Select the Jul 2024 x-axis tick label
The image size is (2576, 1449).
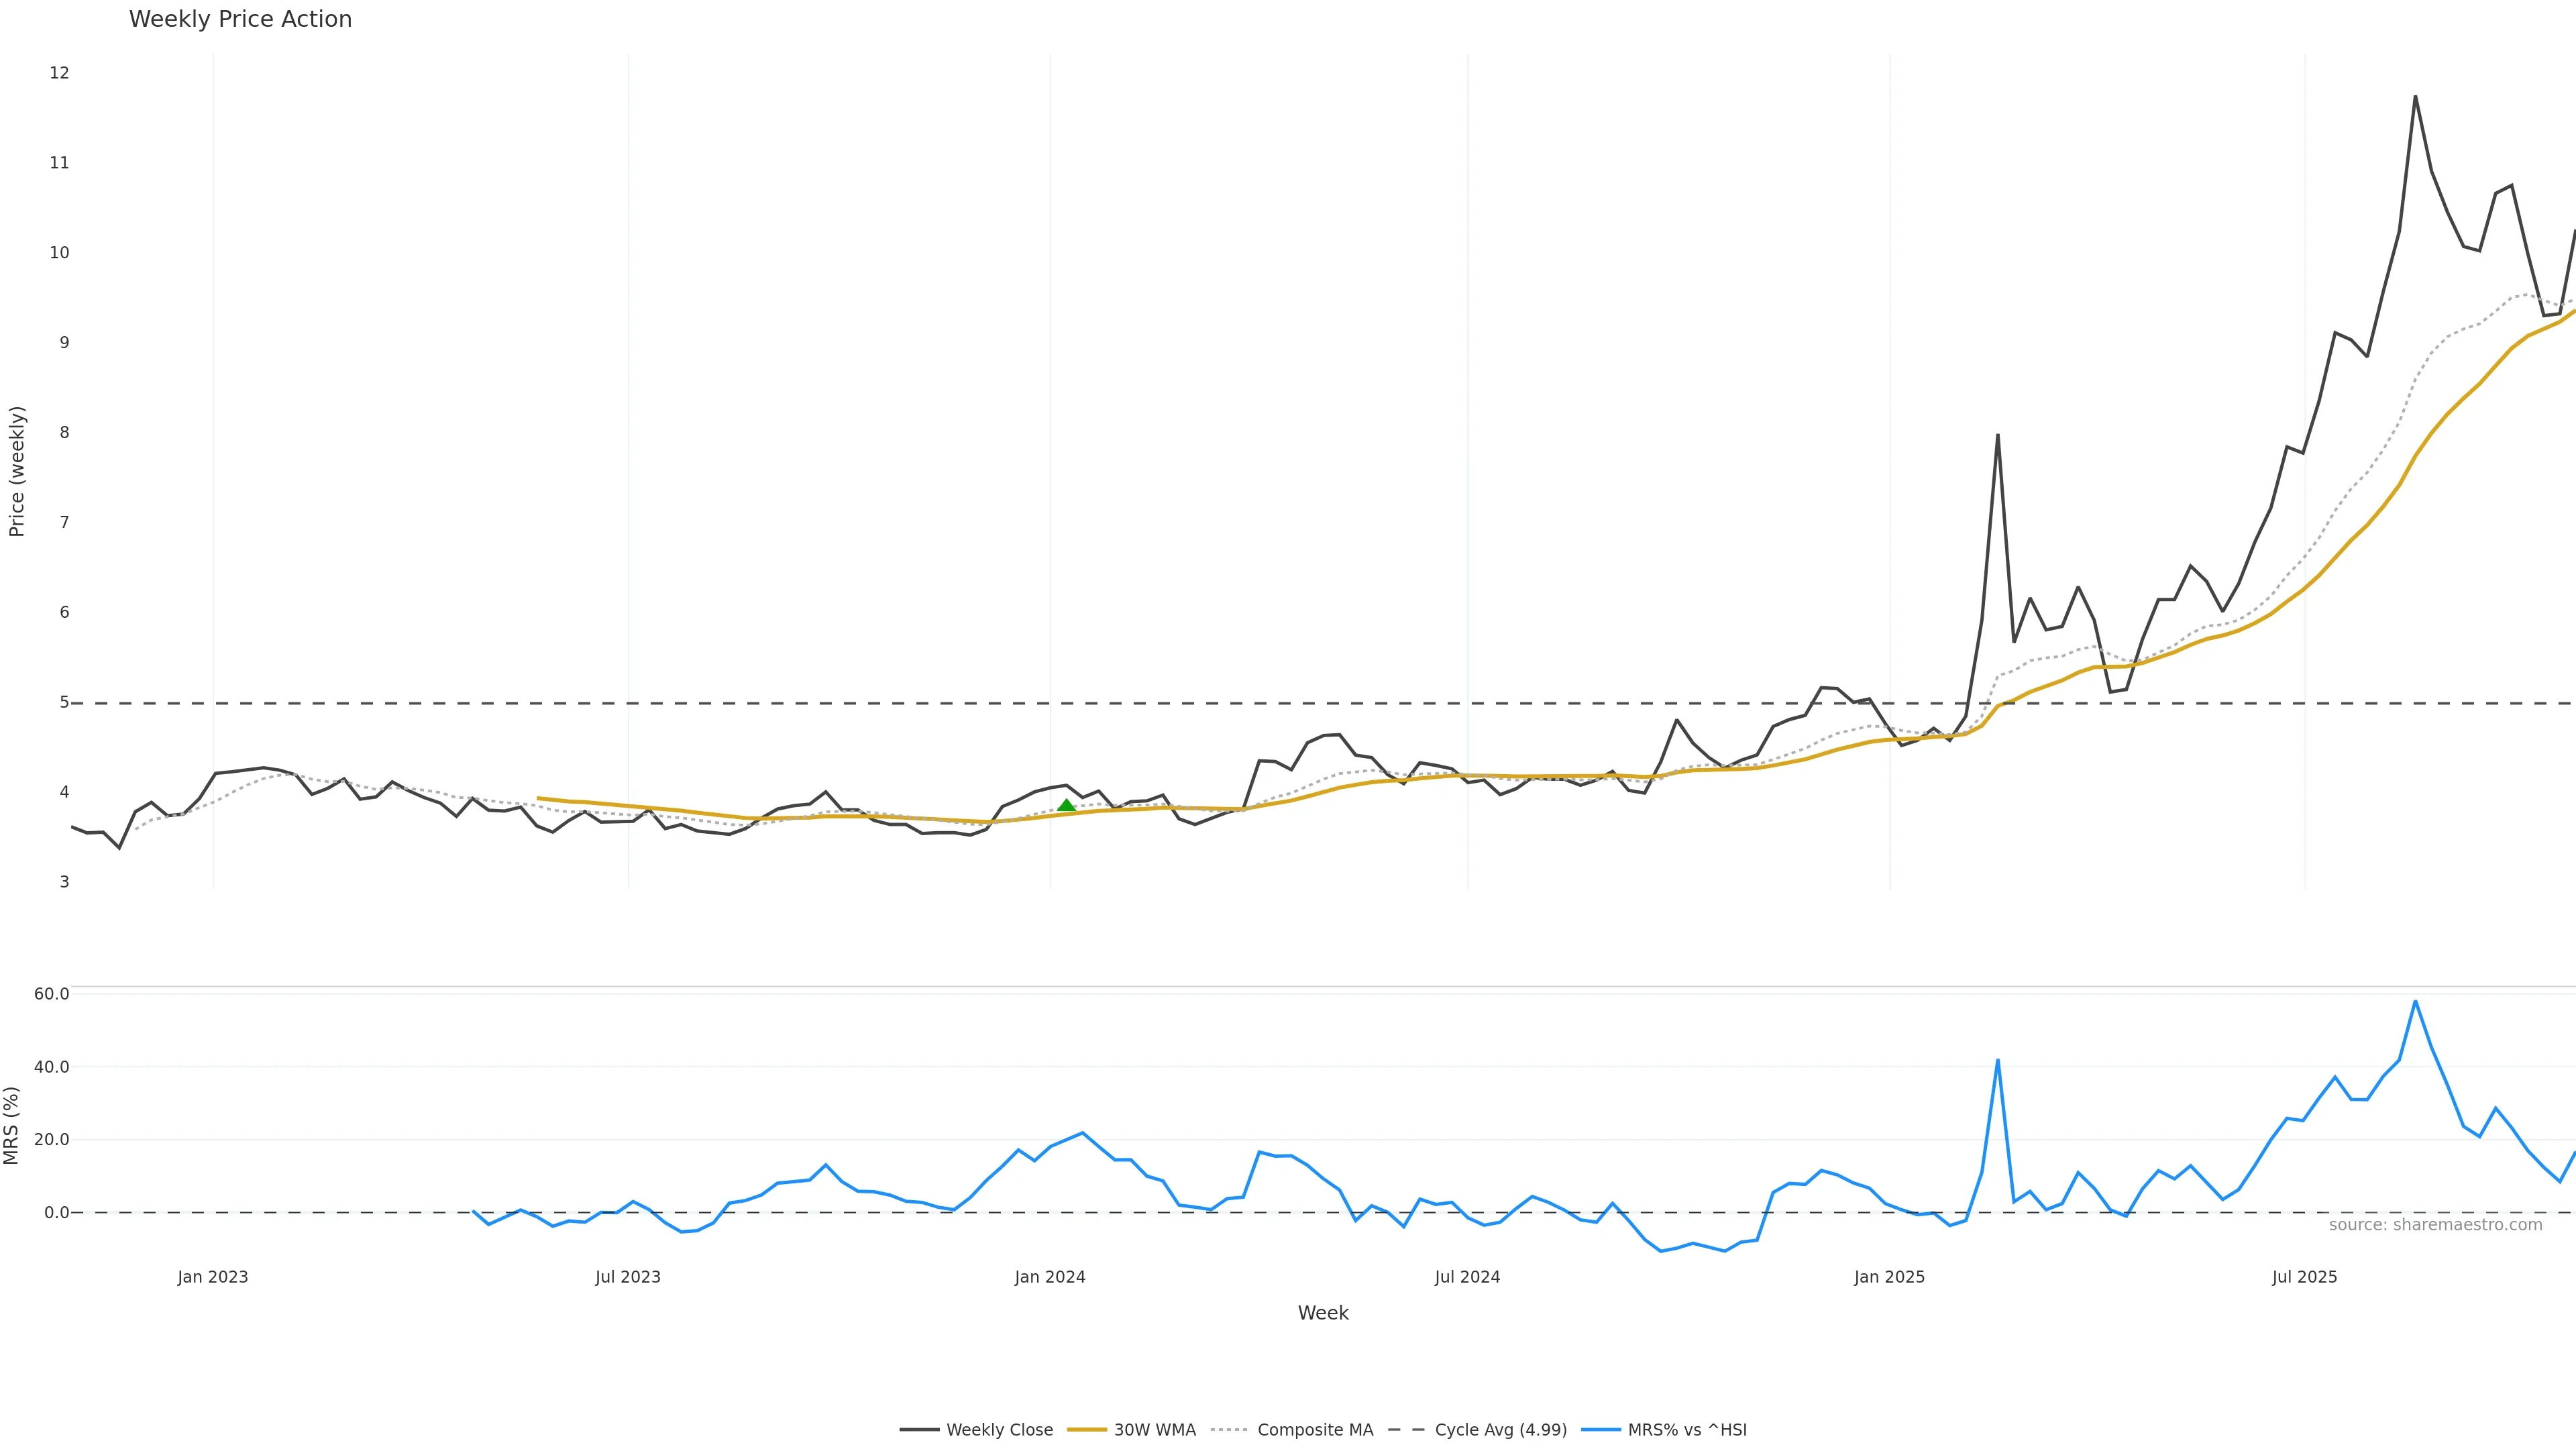[x=1467, y=1277]
